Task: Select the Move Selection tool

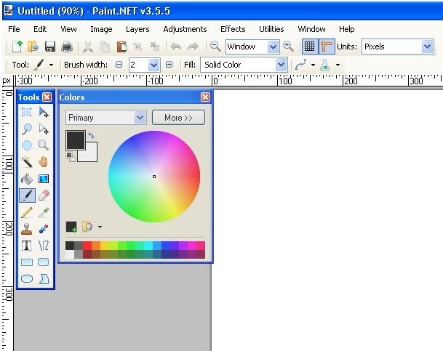Action: 44,129
